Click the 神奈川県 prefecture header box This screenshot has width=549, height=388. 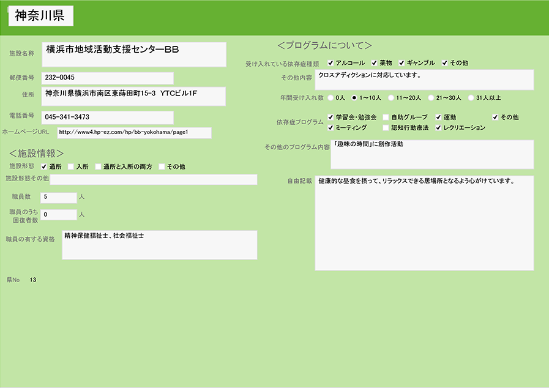point(40,17)
